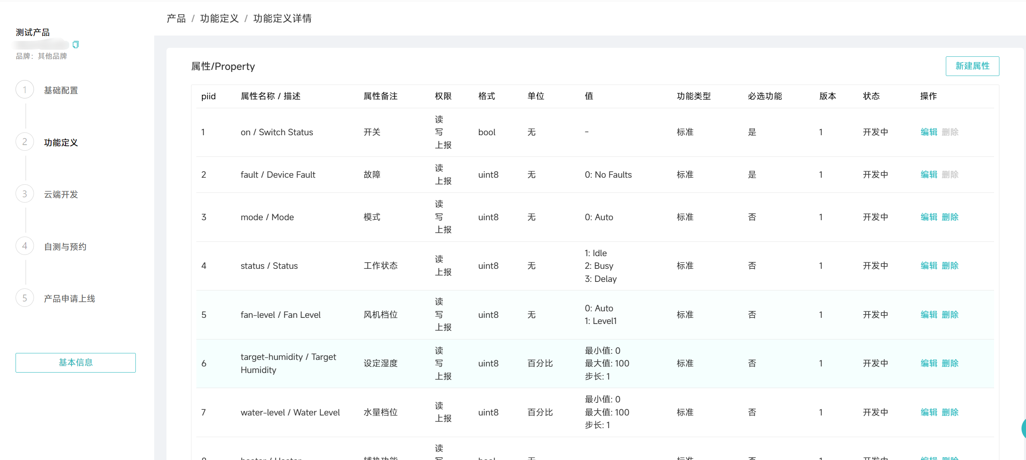Delete the mode / Mode property
Viewport: 1026px width, 460px height.
[x=950, y=217]
